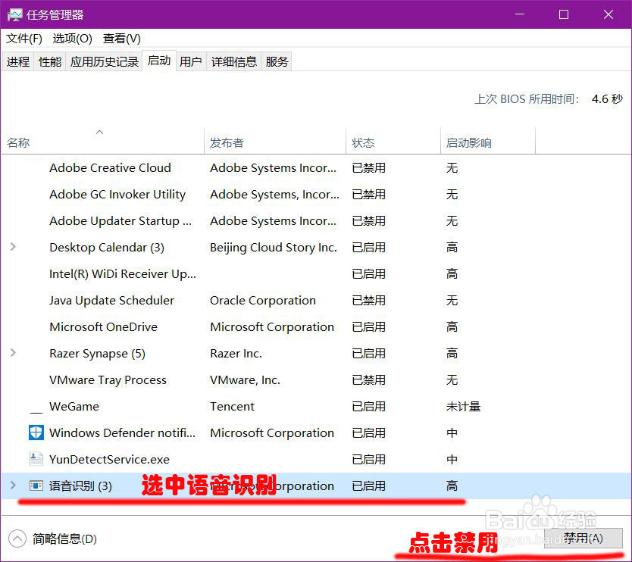Click the 语音识别 speech recognition icon

[x=36, y=486]
